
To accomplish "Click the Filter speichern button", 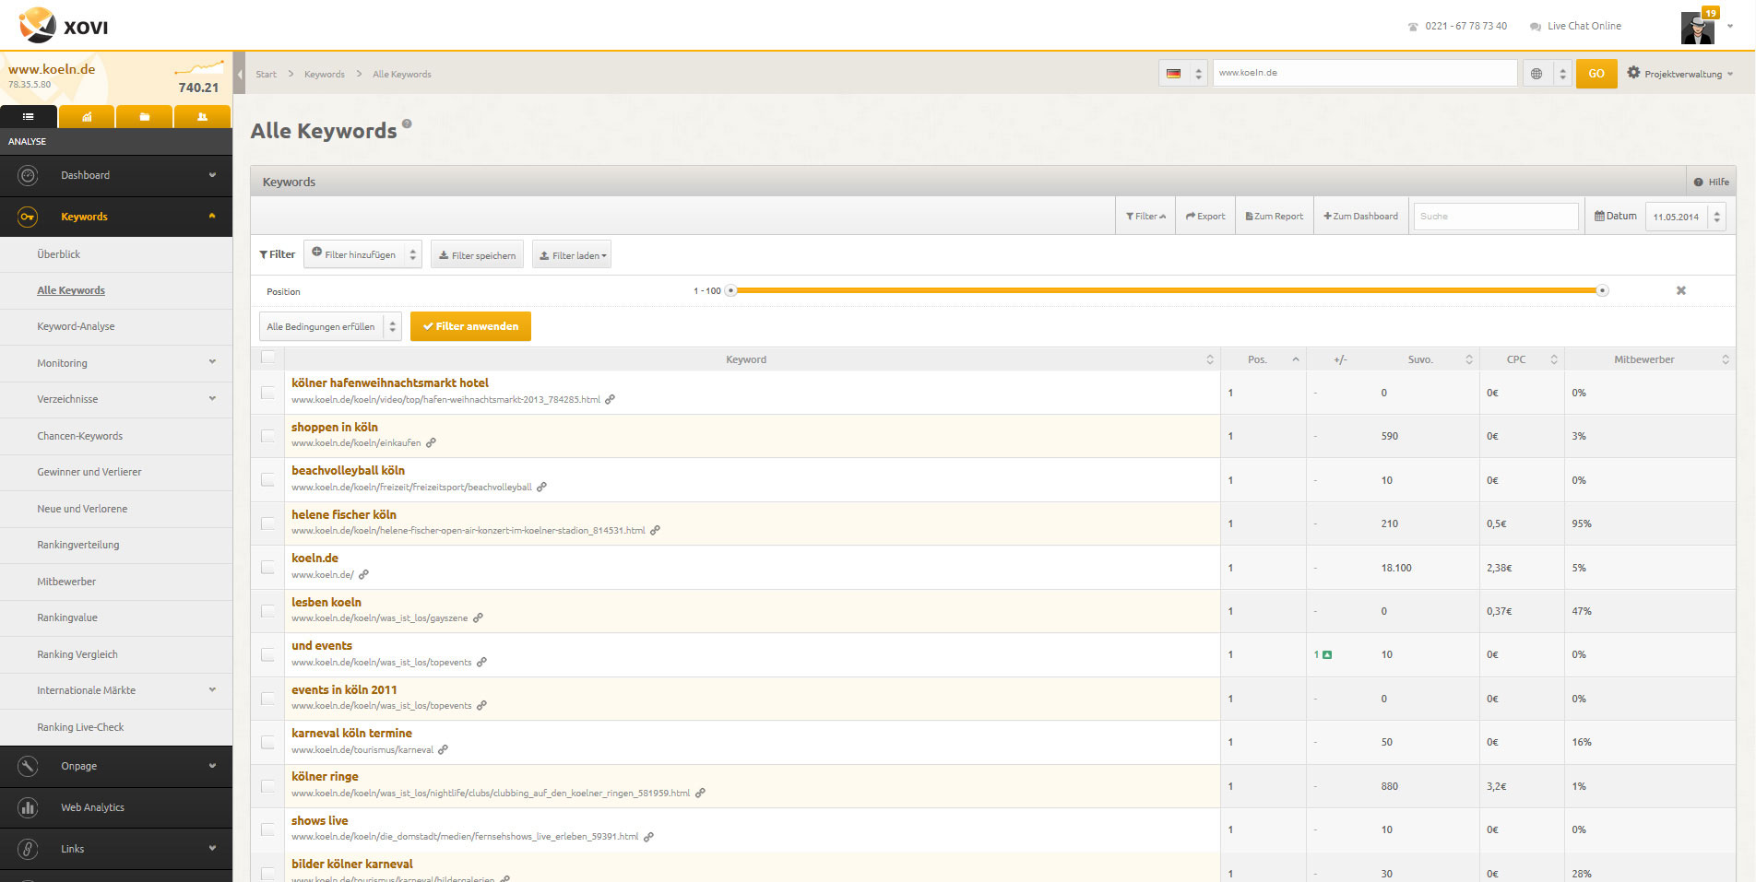I will pos(477,255).
